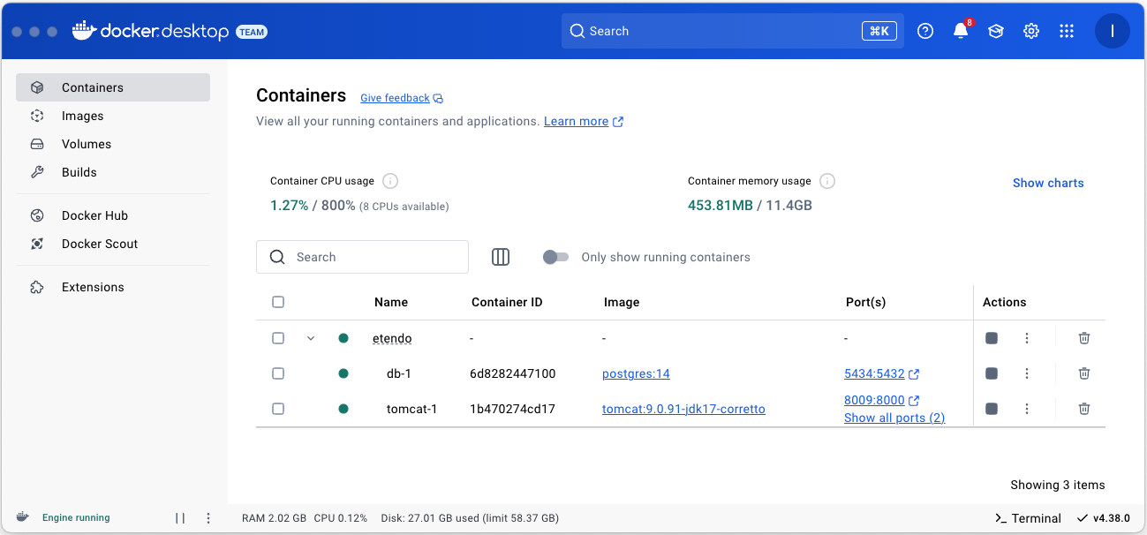Open more actions for etendo

coord(1027,338)
